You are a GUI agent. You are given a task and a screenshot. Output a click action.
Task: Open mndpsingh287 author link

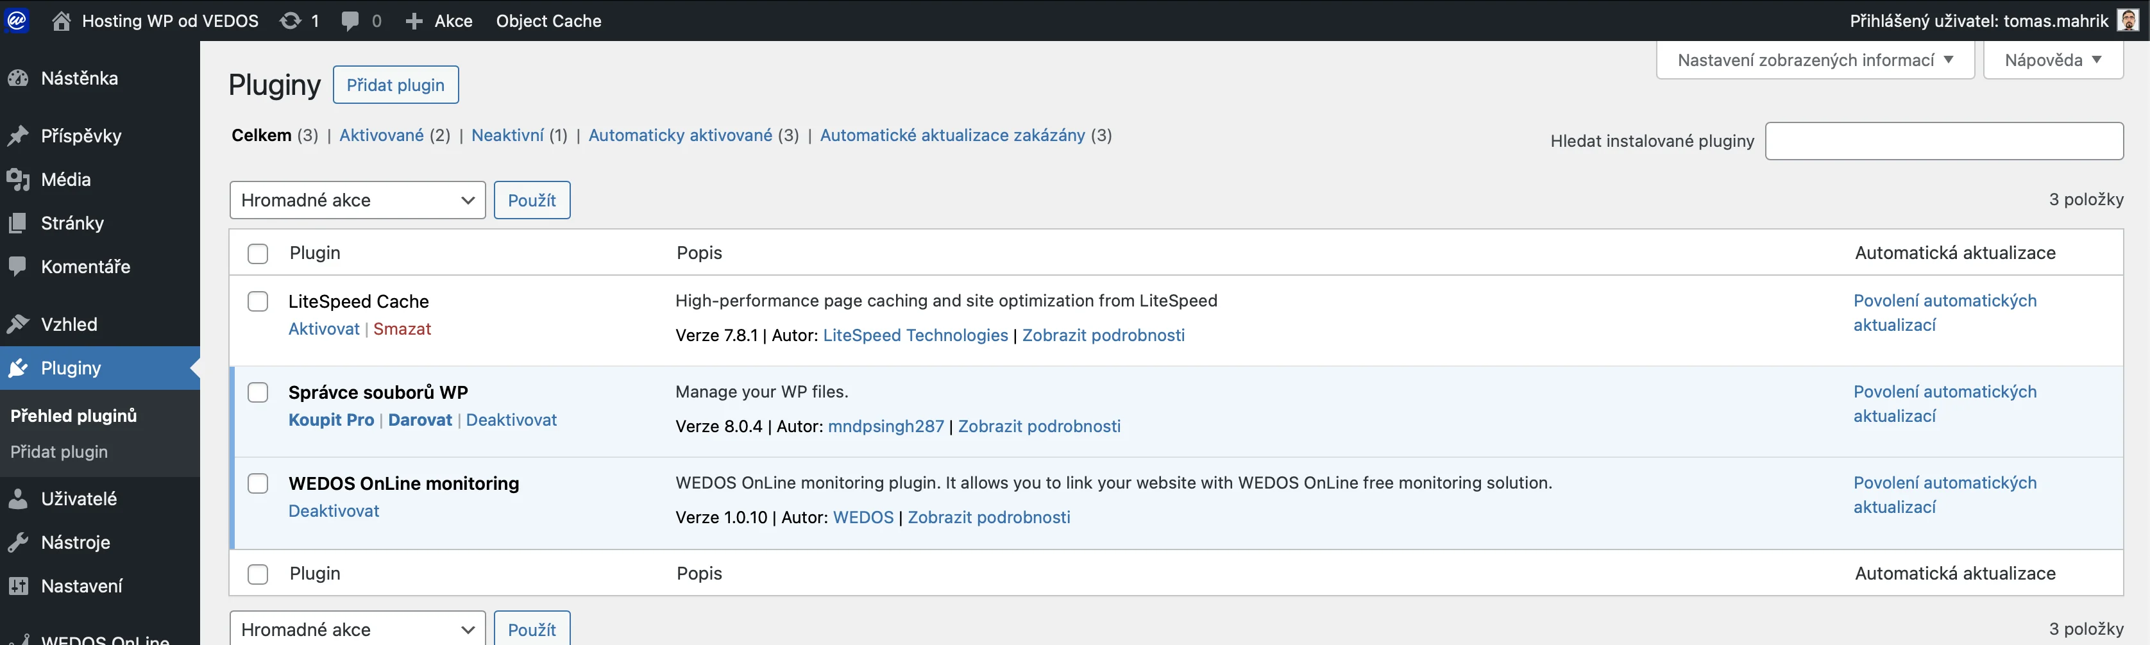click(886, 426)
